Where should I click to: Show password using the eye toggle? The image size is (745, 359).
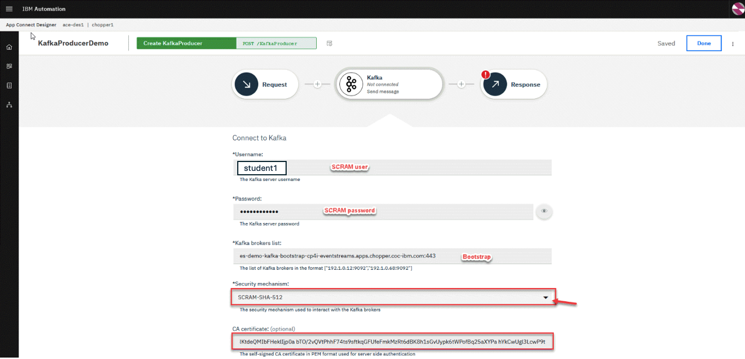point(544,211)
